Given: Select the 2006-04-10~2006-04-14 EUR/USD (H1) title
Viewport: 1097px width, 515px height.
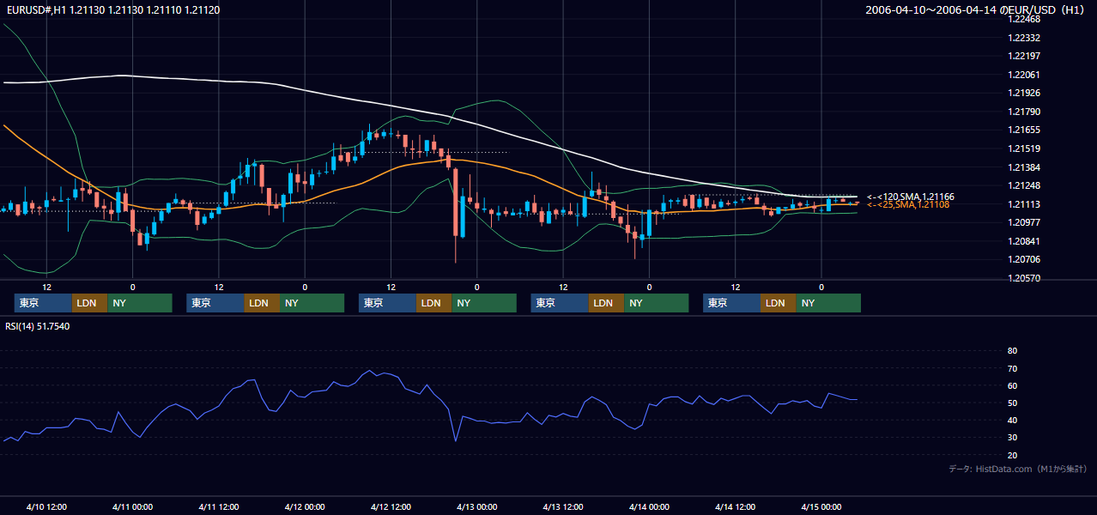Looking at the screenshot, I should (x=974, y=9).
